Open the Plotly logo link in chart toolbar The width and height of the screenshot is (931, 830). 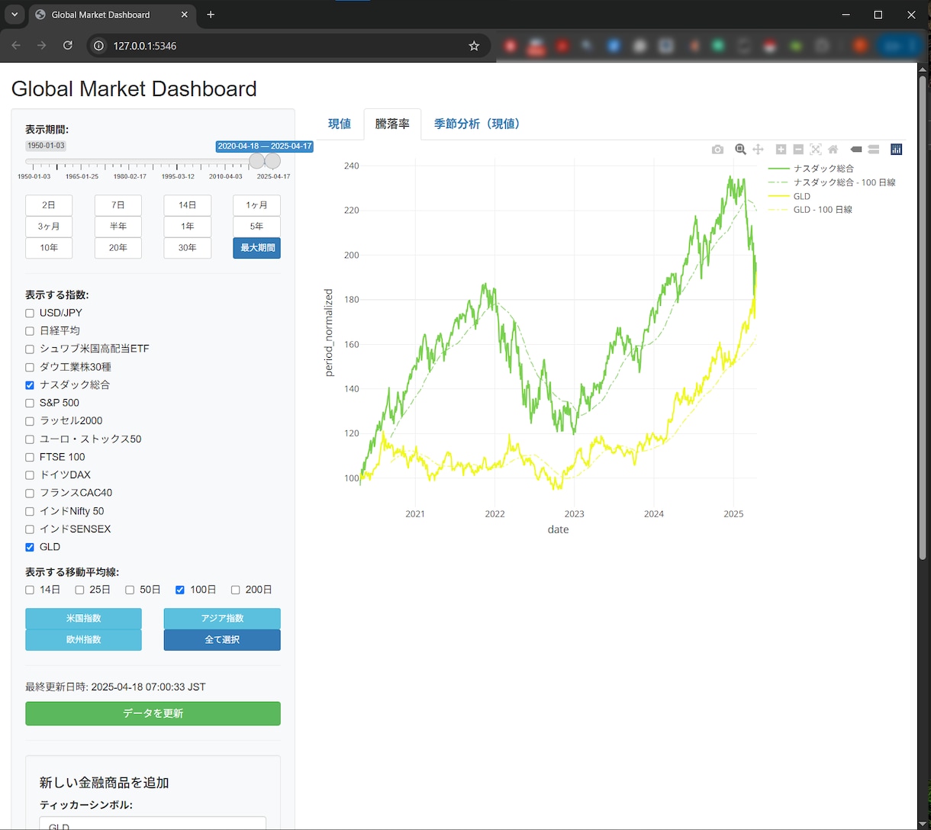click(897, 150)
